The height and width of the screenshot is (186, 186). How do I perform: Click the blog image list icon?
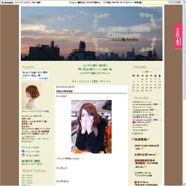point(84,65)
